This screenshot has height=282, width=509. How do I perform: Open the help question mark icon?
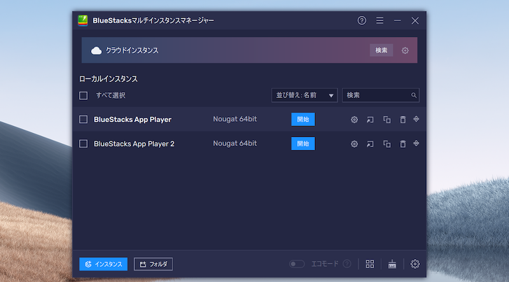tap(362, 20)
